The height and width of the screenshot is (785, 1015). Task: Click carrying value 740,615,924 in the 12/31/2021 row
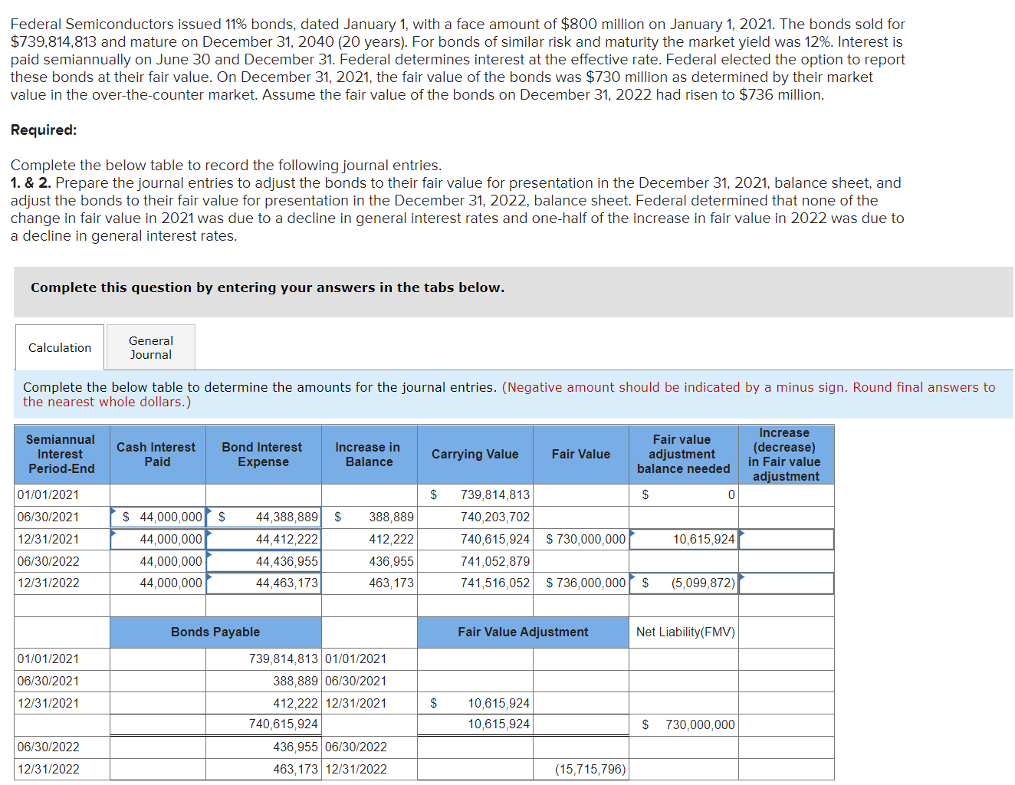475,540
